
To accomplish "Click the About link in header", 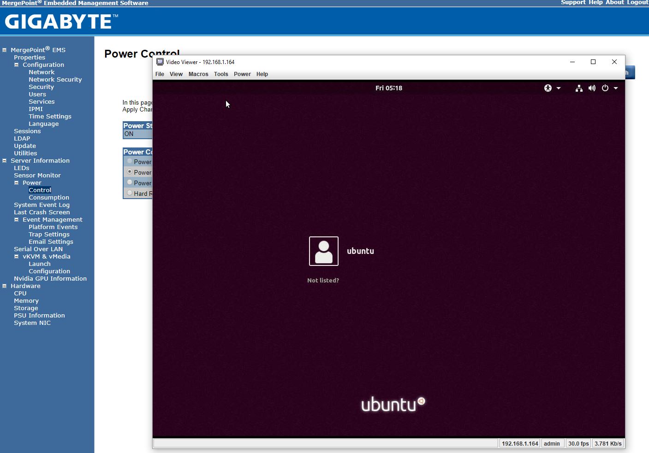I will (x=615, y=3).
